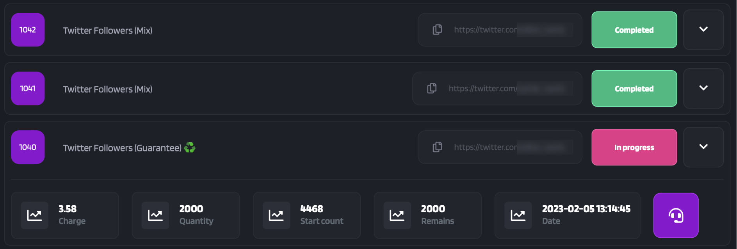
Task: Click the Remains chart icon
Action: [x=397, y=215]
